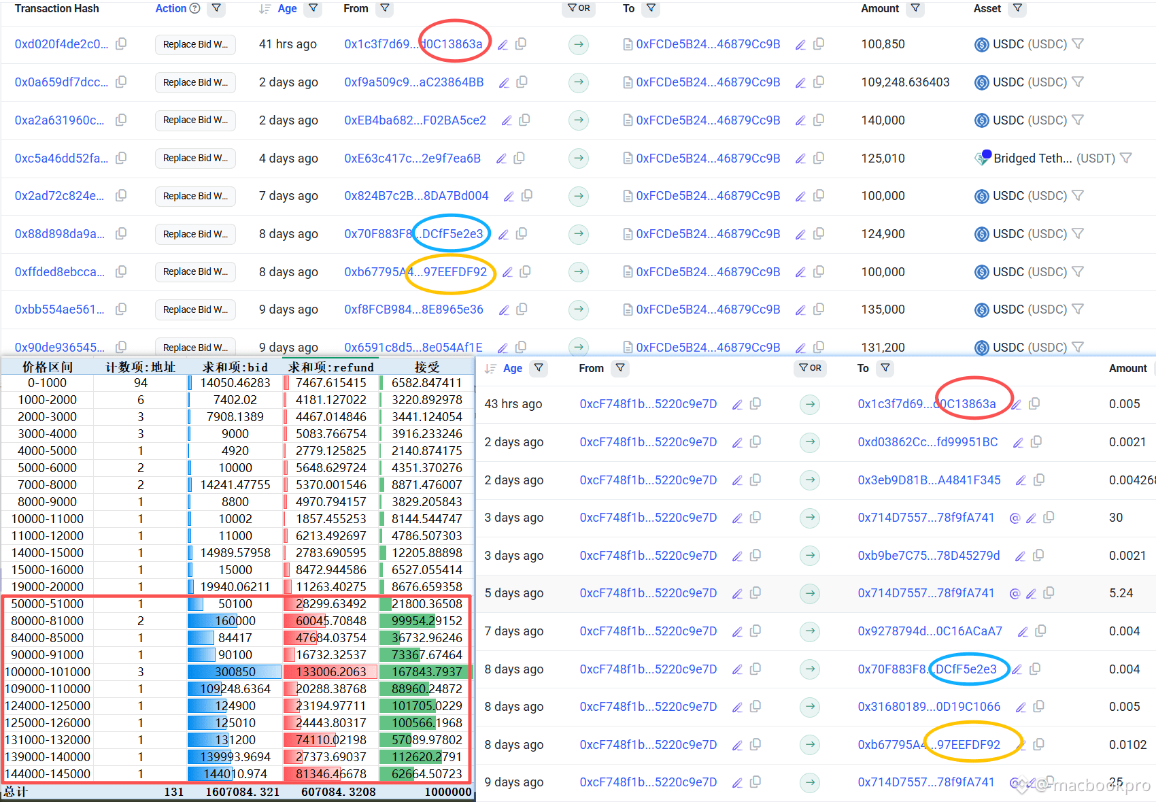Copy transaction hash 0xbb554ae561
The height and width of the screenshot is (802, 1156).
[121, 309]
